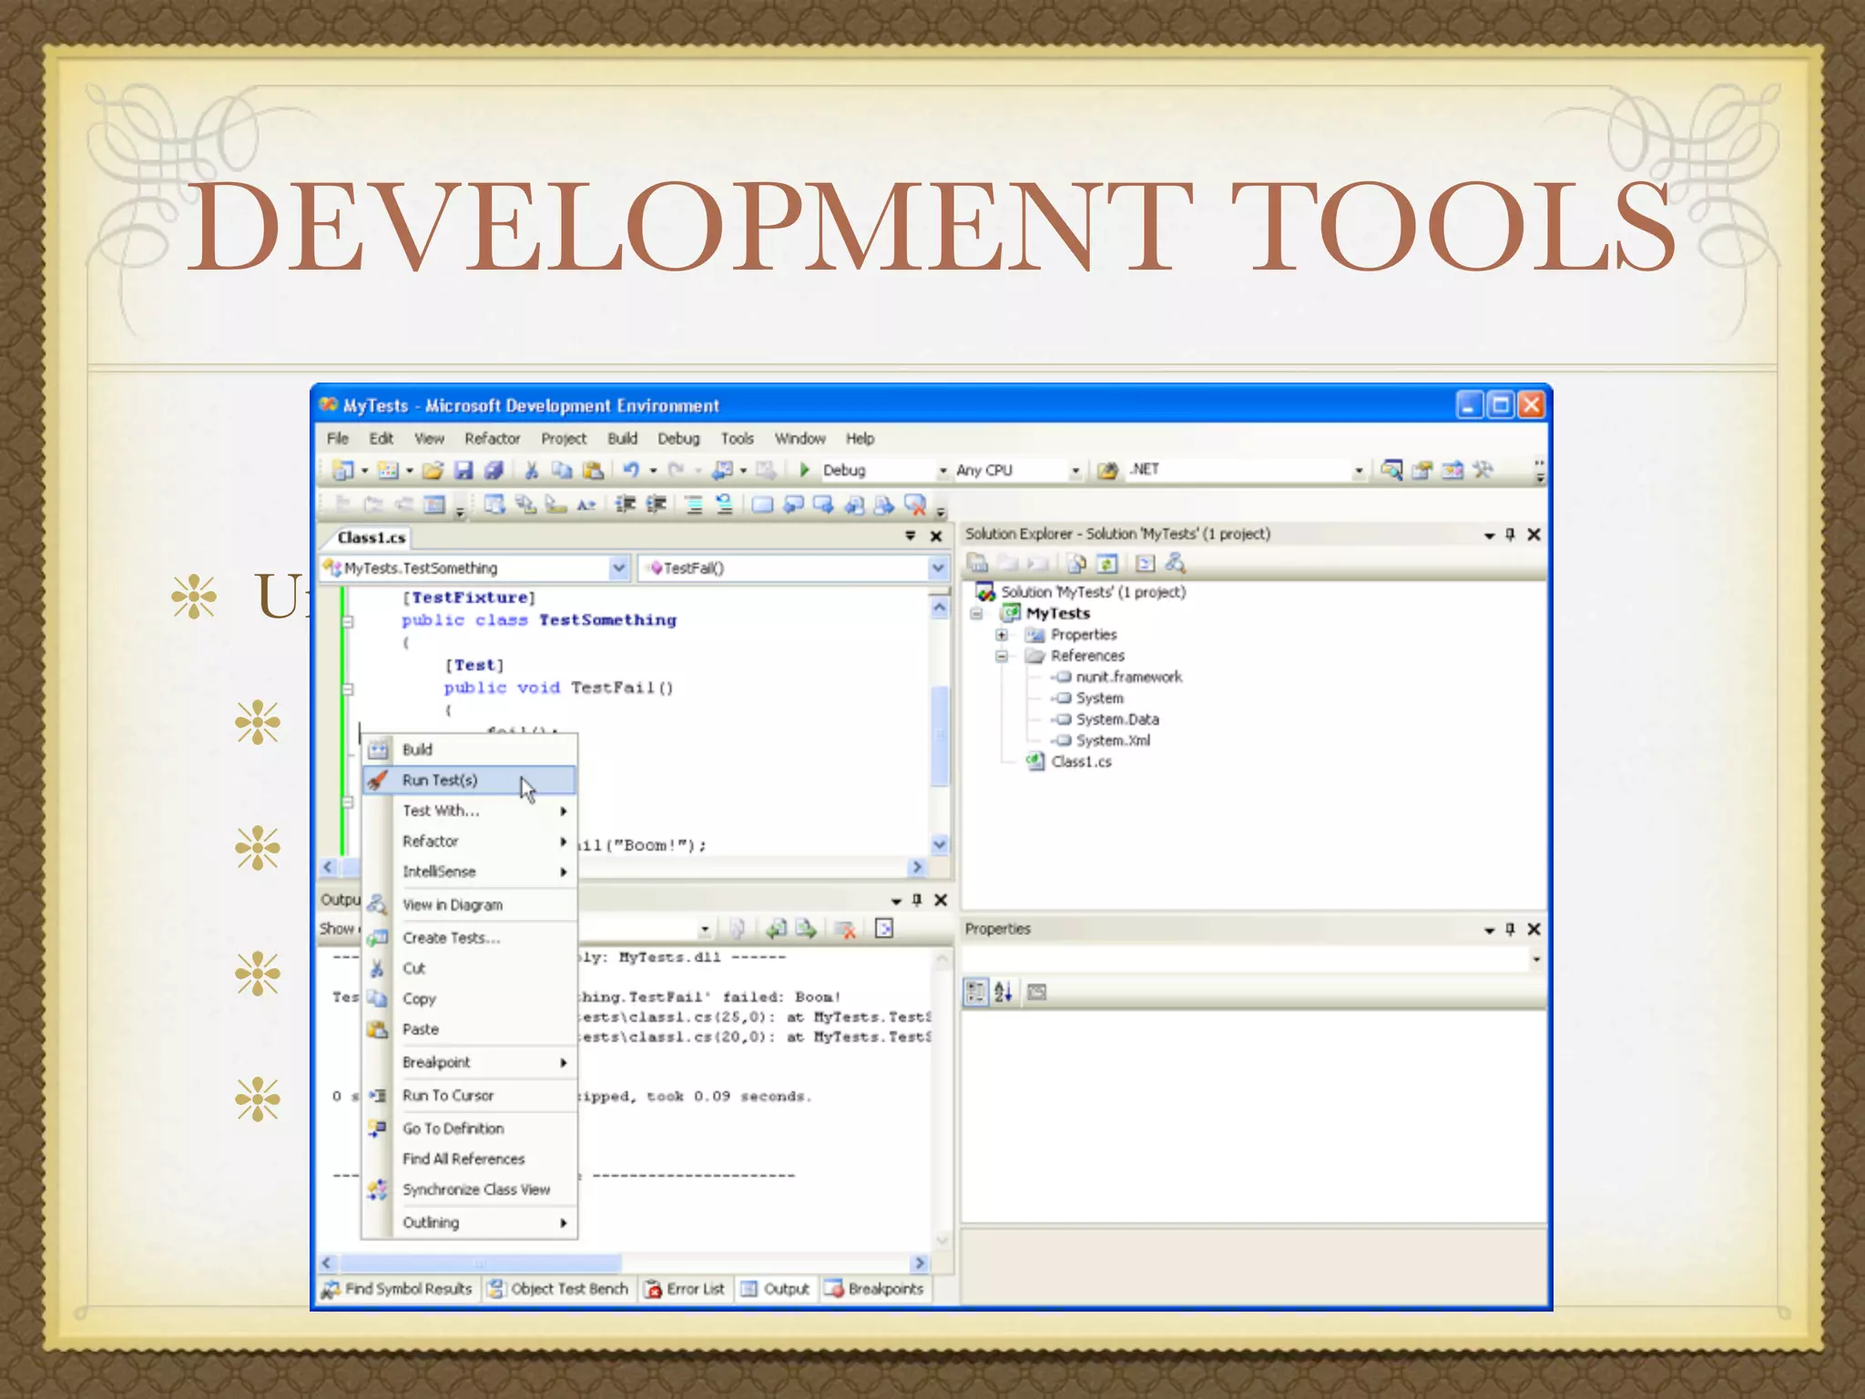
Task: Click the Solution Explorer toolbar icon at far right
Action: [1391, 470]
